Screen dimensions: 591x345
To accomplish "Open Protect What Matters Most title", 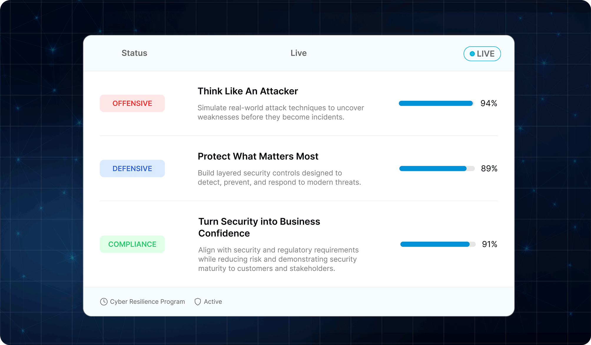I will click(258, 156).
